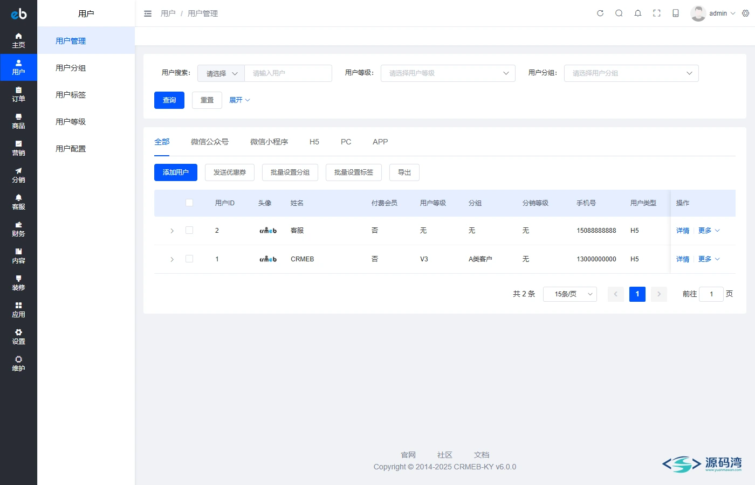
Task: Open the 财务 finance sidebar icon
Action: (18, 229)
